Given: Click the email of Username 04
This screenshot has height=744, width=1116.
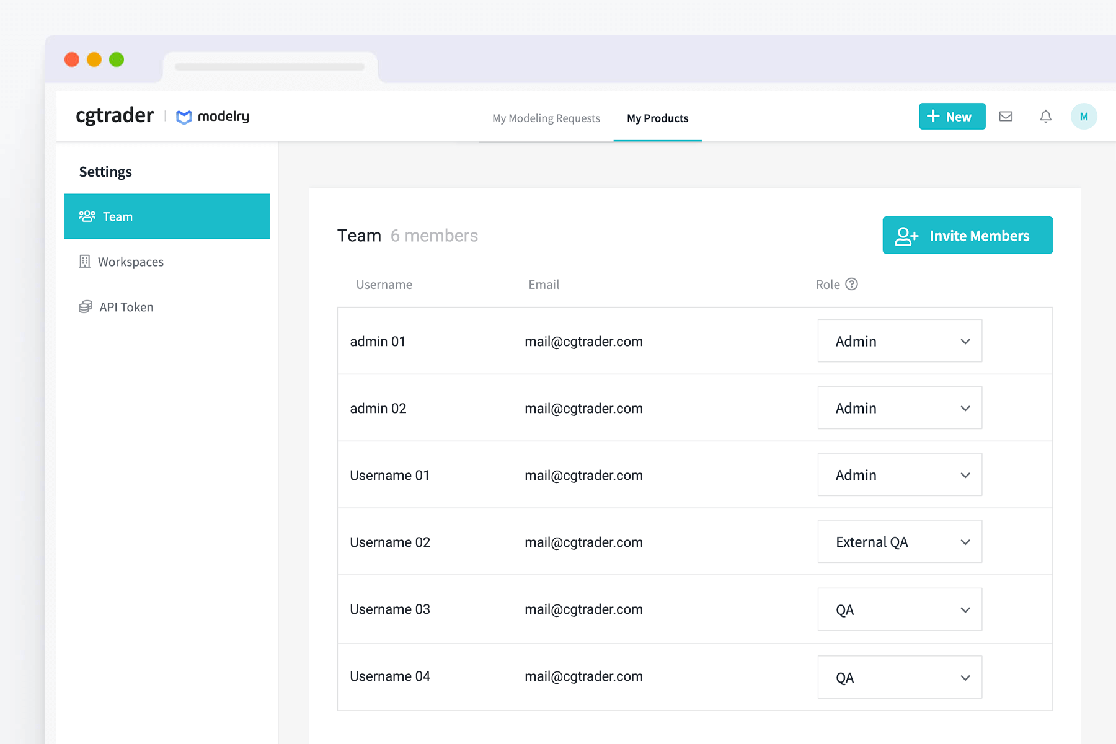Looking at the screenshot, I should click(583, 676).
